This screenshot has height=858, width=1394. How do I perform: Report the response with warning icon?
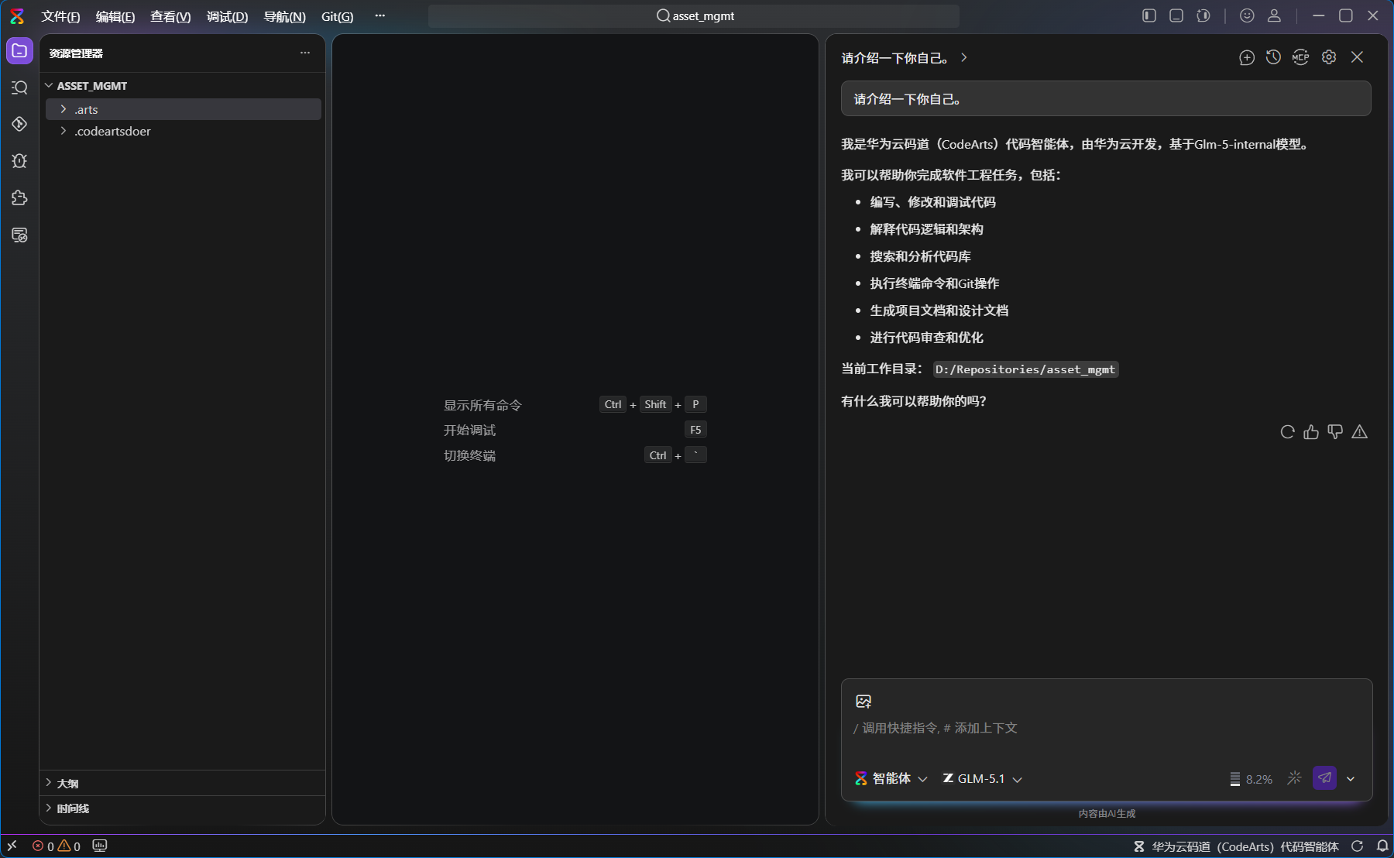pos(1359,432)
